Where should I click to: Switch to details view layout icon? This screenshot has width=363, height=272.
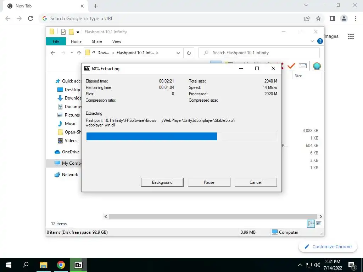(x=311, y=223)
